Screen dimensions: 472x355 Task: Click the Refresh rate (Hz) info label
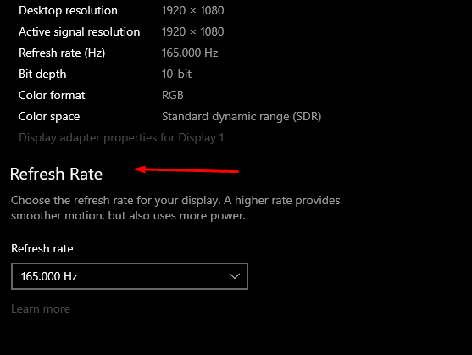[62, 53]
